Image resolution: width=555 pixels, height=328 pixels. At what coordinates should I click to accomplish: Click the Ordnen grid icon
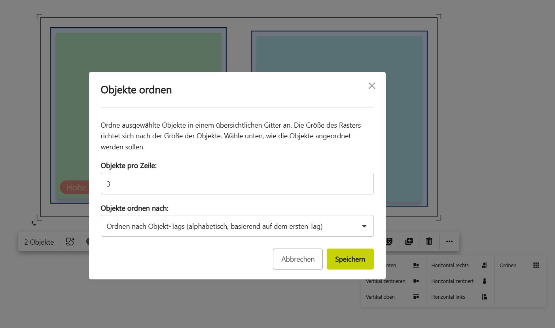click(x=536, y=265)
